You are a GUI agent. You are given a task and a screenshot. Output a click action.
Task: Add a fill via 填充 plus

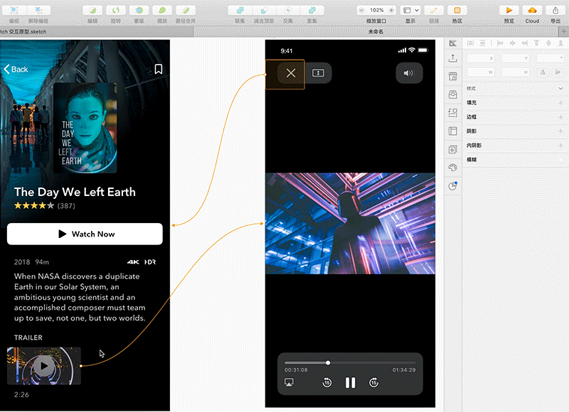point(560,102)
